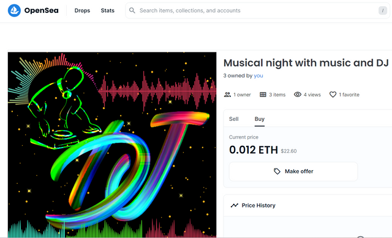Toggle the favorite heart icon
This screenshot has height=238, width=392.
pyautogui.click(x=333, y=95)
